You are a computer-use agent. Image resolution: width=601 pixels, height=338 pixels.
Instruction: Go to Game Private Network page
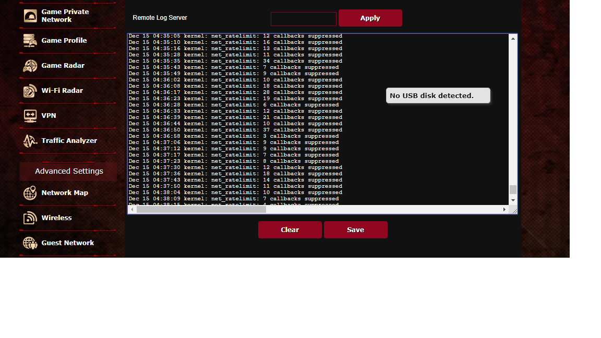click(x=65, y=16)
